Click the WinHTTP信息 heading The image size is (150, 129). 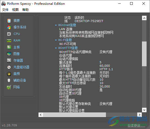68,48
